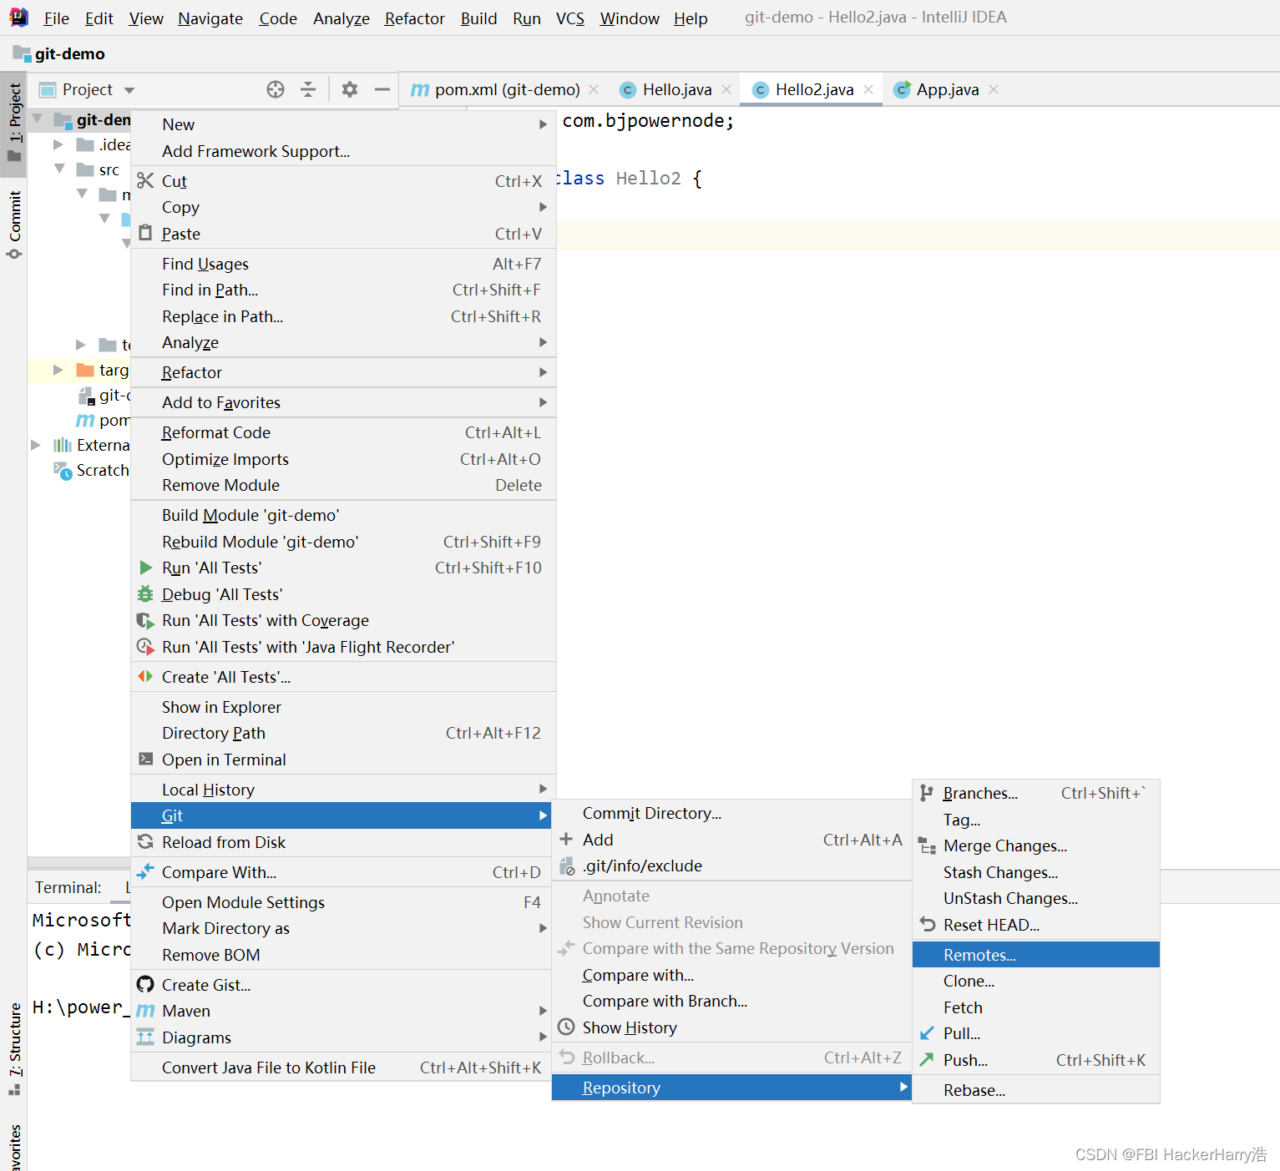The height and width of the screenshot is (1171, 1280).
Task: Click the Compare With arrows icon
Action: click(x=145, y=871)
